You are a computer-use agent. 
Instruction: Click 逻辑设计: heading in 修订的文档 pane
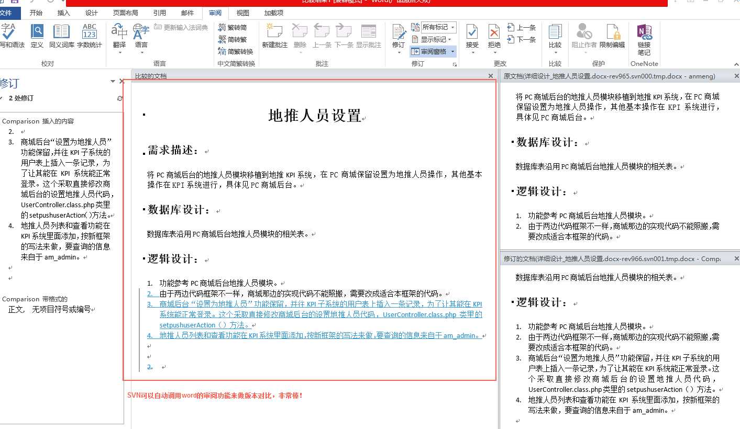542,302
